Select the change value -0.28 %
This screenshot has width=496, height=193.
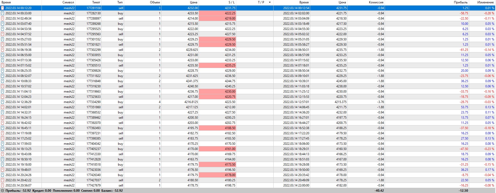point(489,13)
